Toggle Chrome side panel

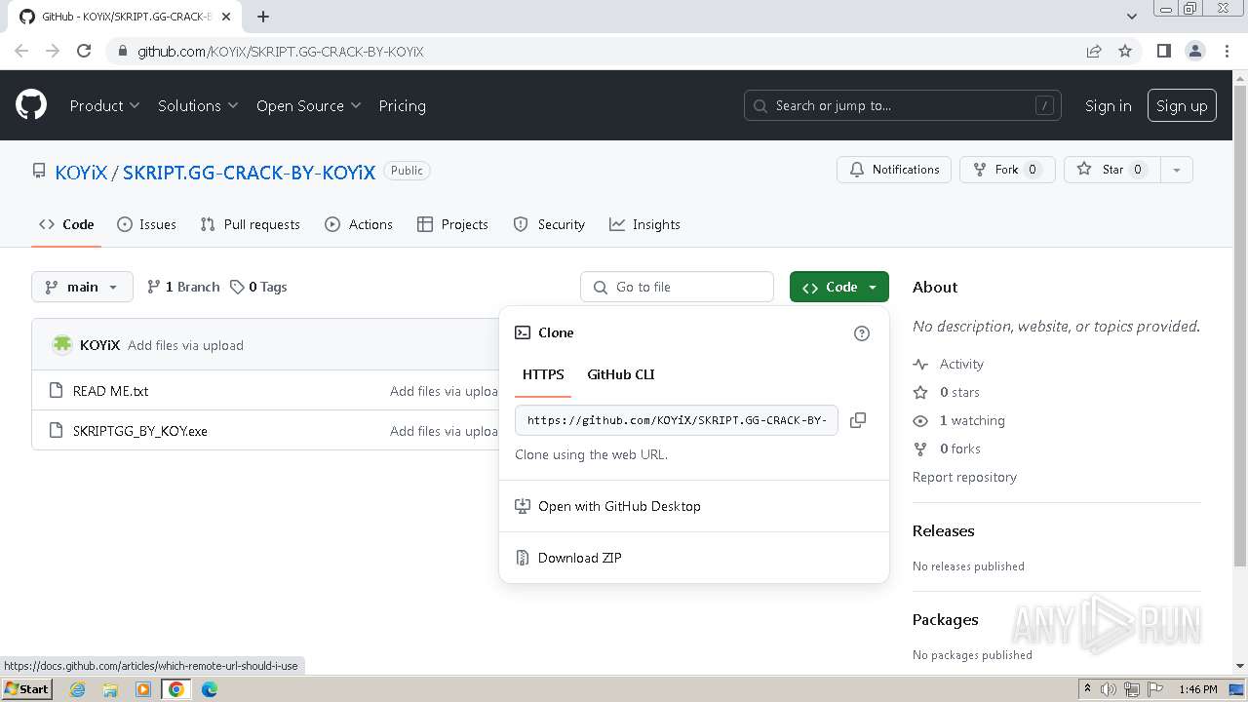(1163, 51)
